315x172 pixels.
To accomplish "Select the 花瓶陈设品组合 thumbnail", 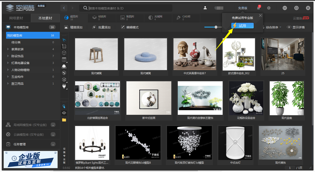I will tap(246, 98).
